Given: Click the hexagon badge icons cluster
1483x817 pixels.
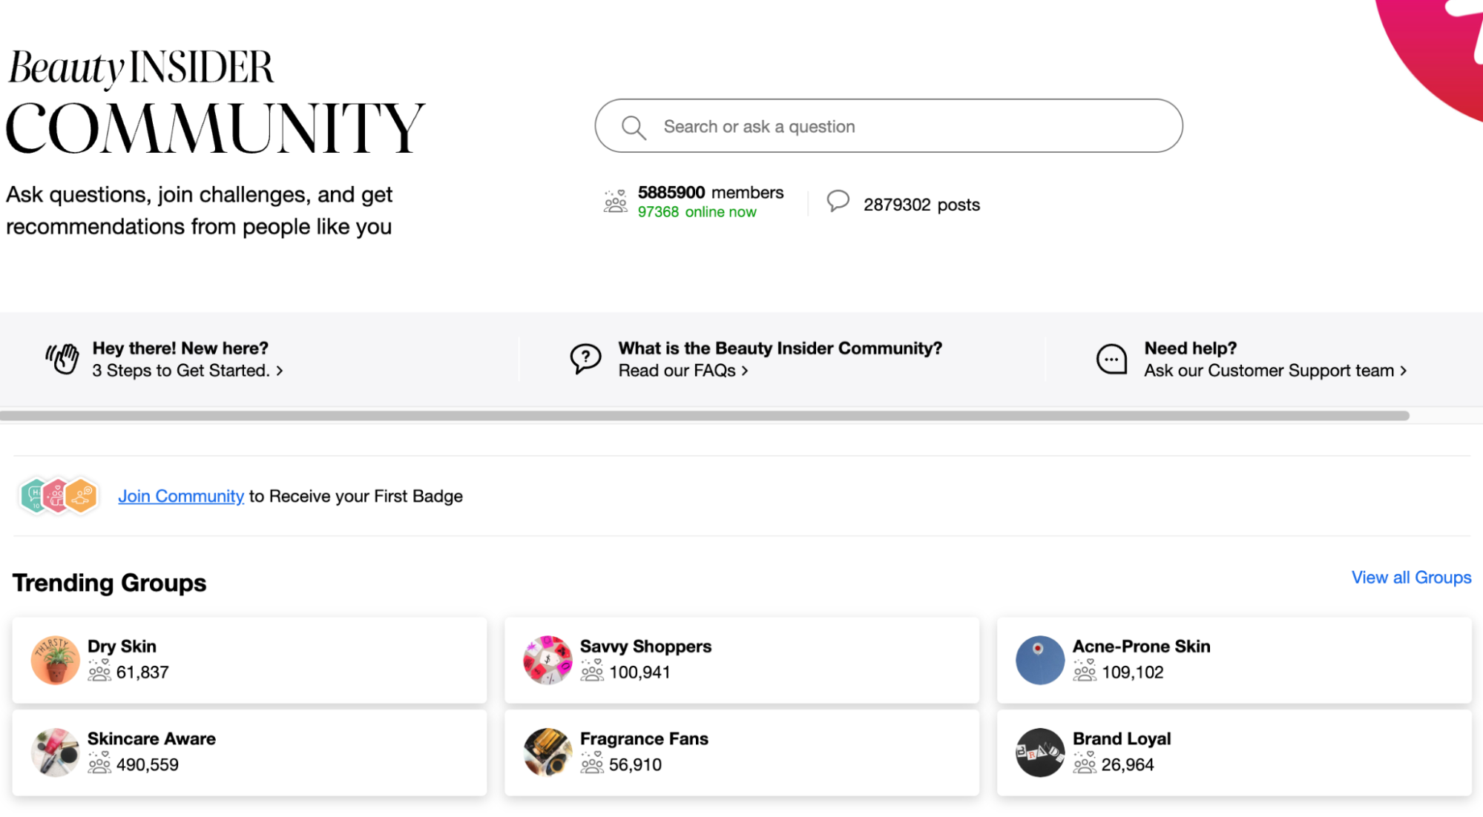Looking at the screenshot, I should click(x=59, y=495).
